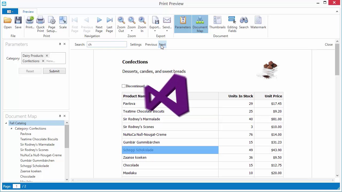The width and height of the screenshot is (342, 192).
Task: Collapse the ribbon with the chevron
Action: click(337, 11)
